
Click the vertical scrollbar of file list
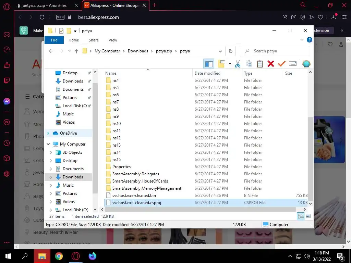(310, 158)
